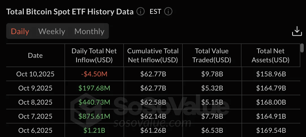Click Cumulative Total Net Inflow header
The width and height of the screenshot is (306, 137).
(153, 56)
